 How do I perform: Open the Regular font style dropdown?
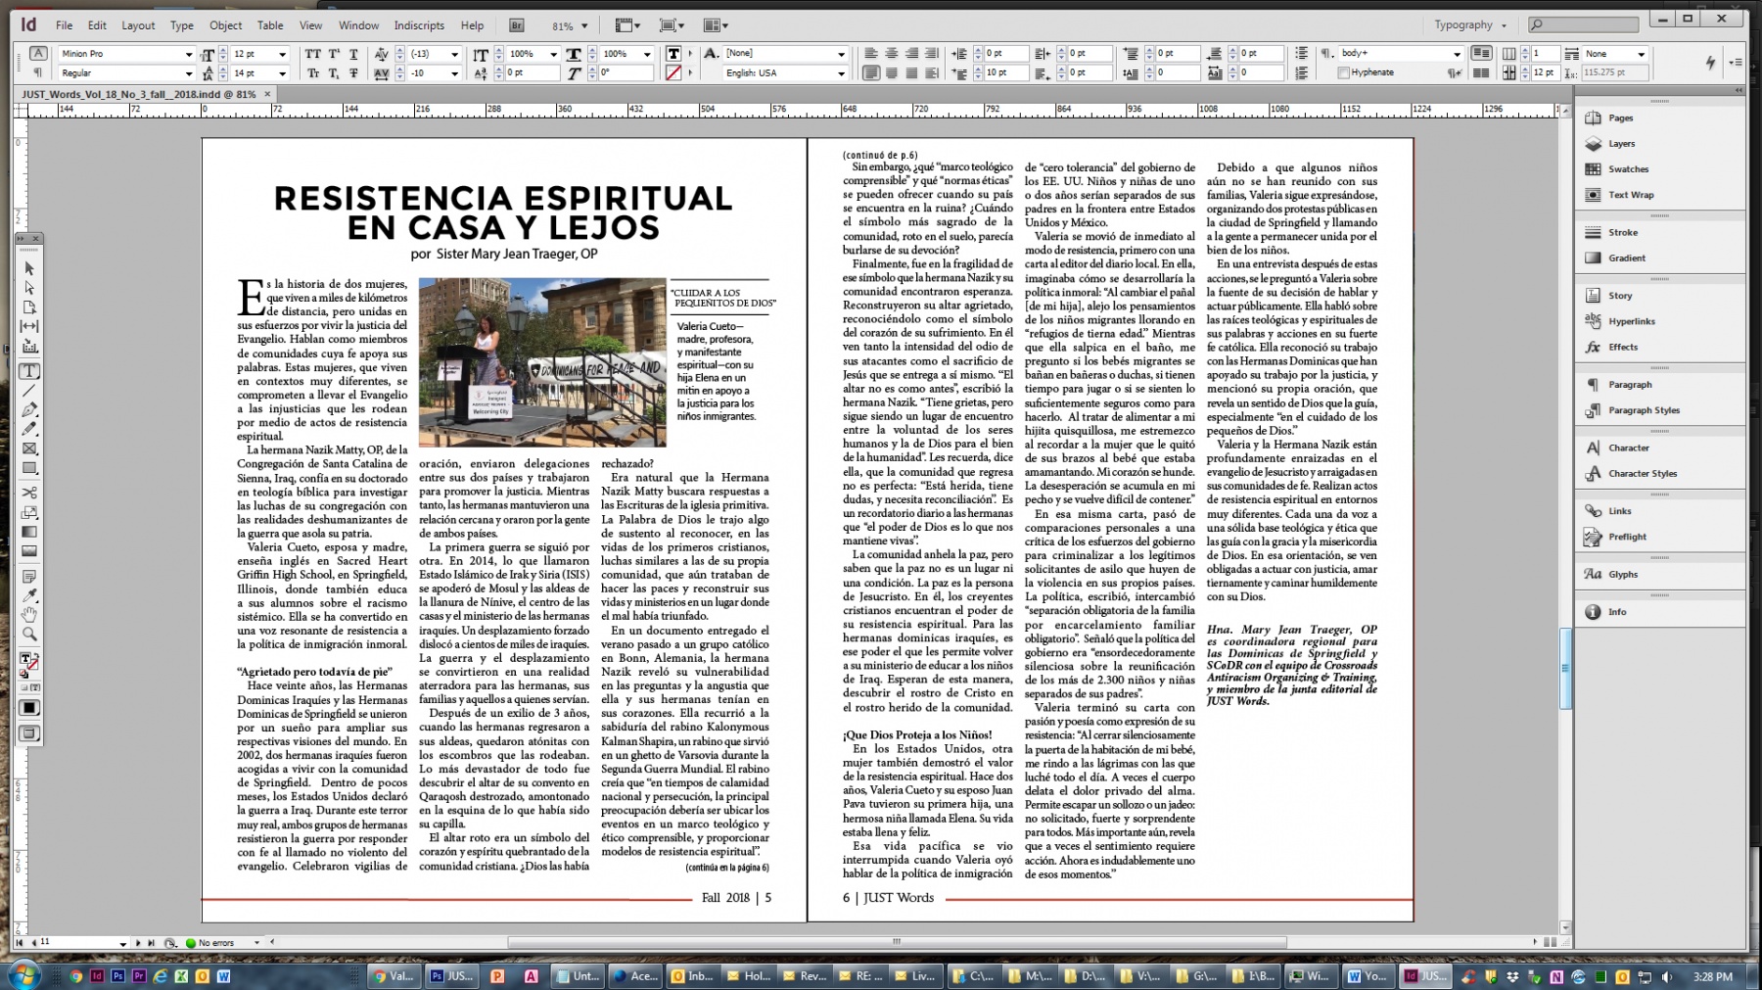189,73
